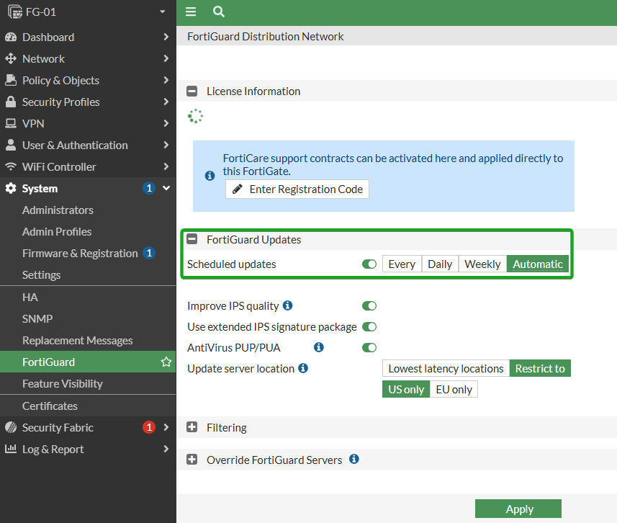Click the Apply button
The image size is (617, 523).
[518, 509]
